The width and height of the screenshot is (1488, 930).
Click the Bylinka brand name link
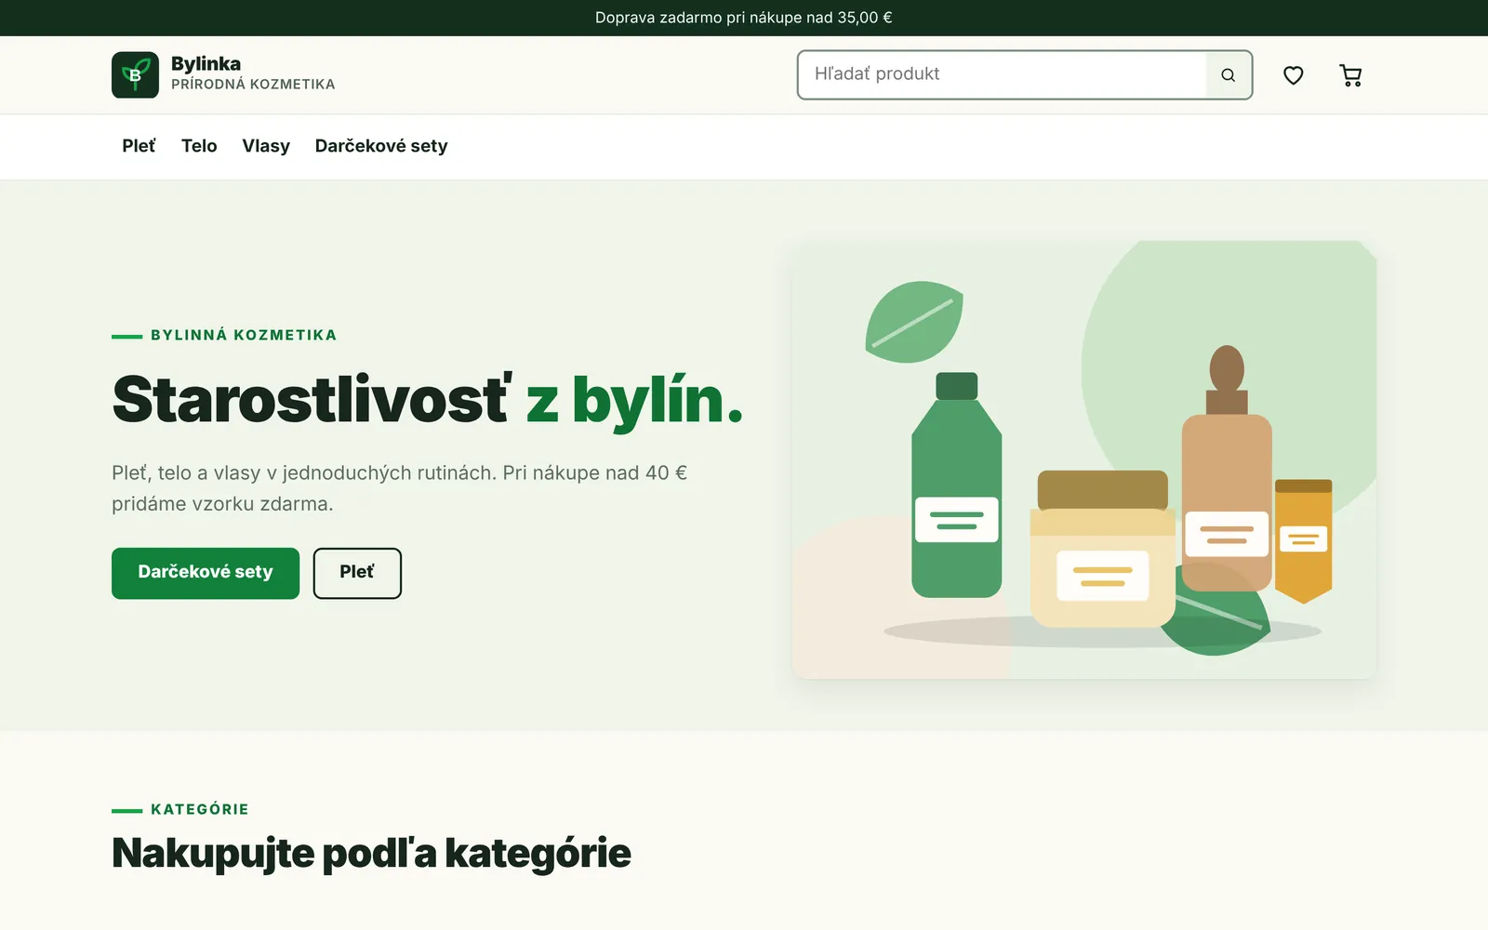coord(206,63)
